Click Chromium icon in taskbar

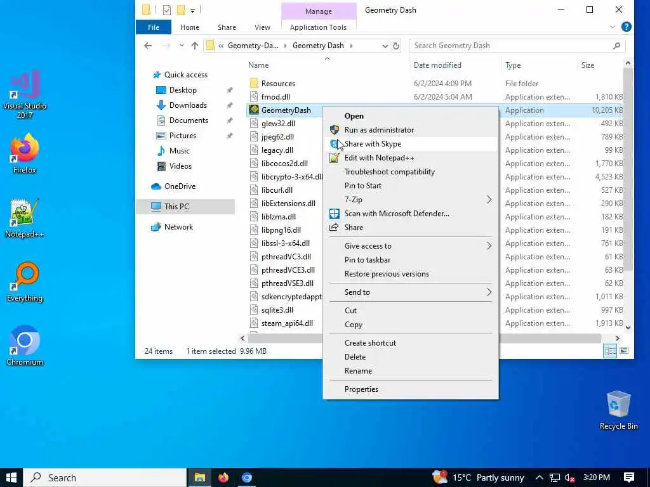coord(247,477)
